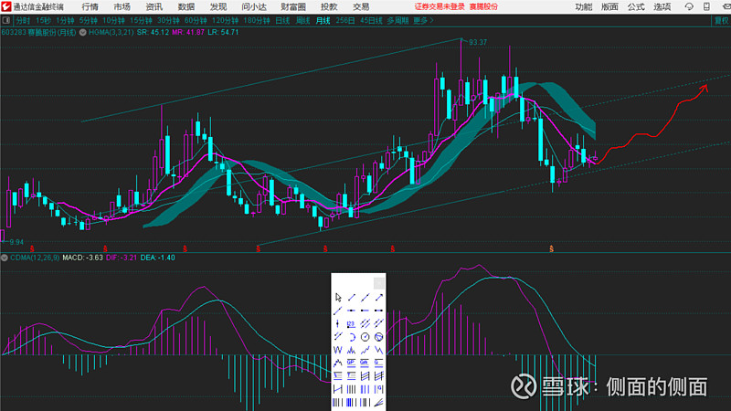Select the arrow line drawing tool
The height and width of the screenshot is (411, 731).
[378, 298]
